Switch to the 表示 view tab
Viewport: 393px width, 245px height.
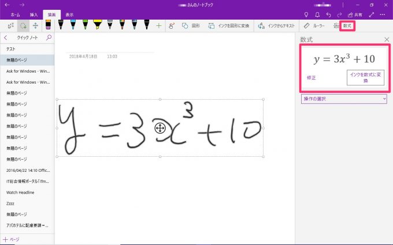click(70, 15)
